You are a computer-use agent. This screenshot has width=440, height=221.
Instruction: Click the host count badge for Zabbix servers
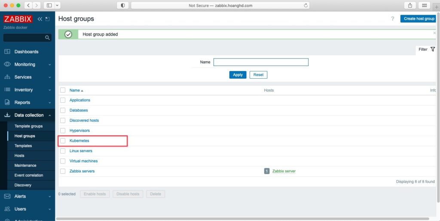coord(267,171)
